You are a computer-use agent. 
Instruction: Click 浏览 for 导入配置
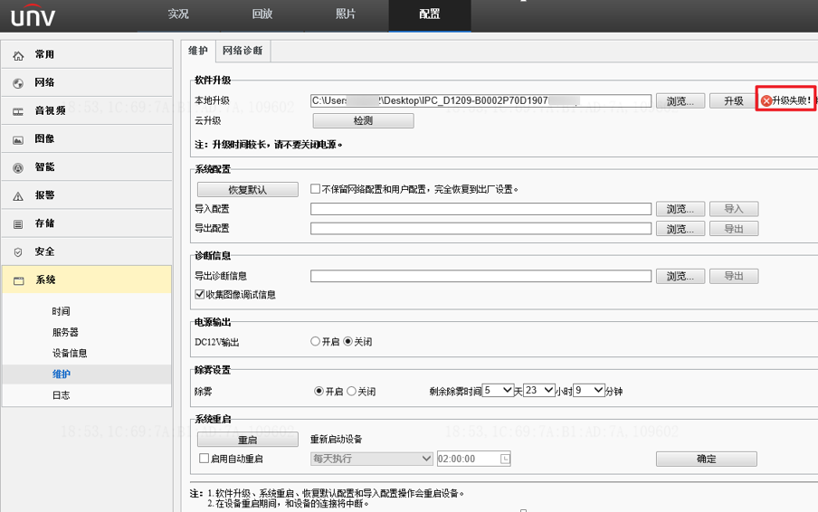coord(680,209)
